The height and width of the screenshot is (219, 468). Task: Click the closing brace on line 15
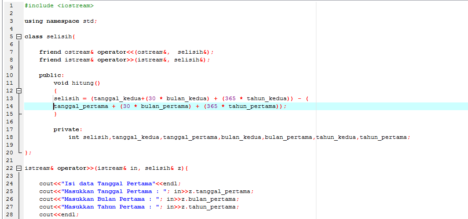click(x=56, y=114)
